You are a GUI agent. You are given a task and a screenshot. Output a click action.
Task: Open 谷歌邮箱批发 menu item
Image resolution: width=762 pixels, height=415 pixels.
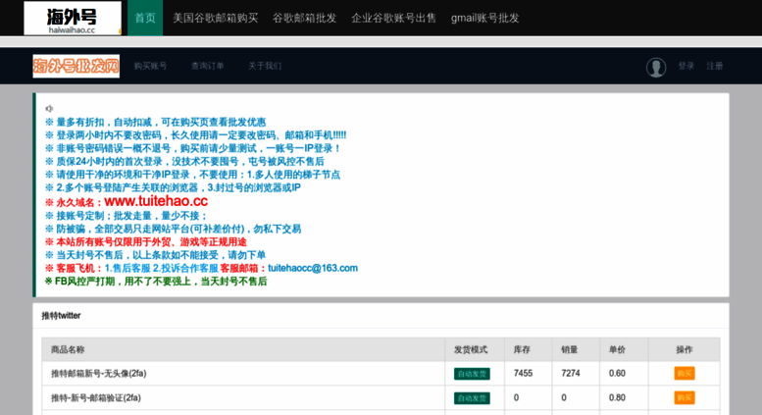pyautogui.click(x=305, y=18)
